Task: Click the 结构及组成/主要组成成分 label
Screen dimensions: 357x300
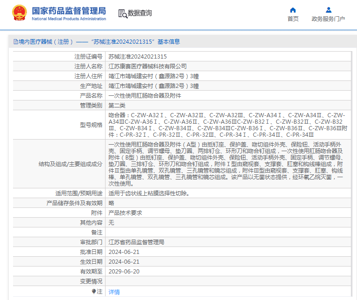Action: 70,164
